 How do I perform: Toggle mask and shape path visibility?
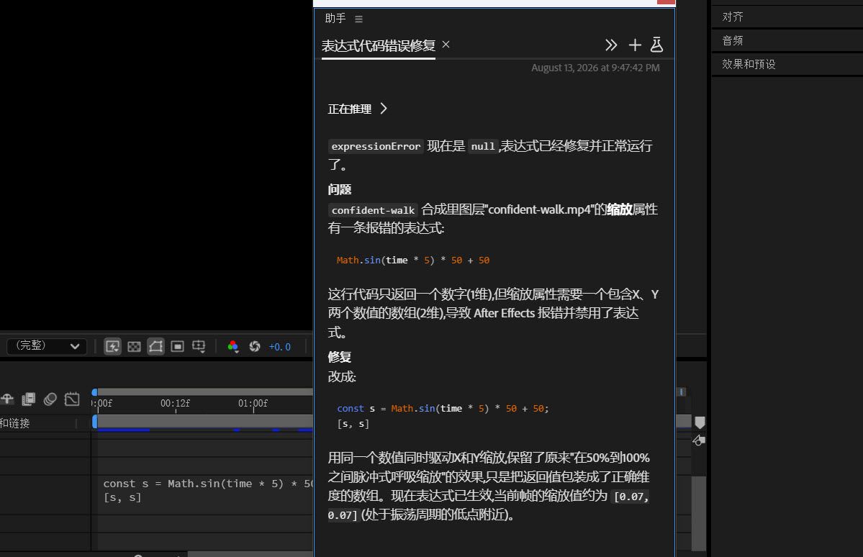coord(155,346)
